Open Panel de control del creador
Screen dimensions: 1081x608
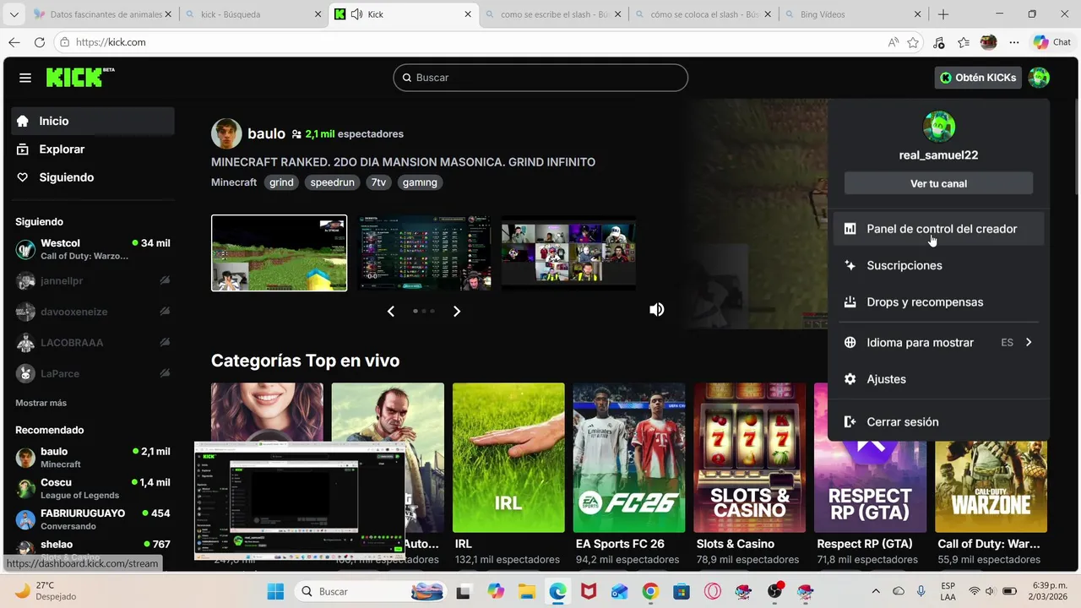click(938, 229)
